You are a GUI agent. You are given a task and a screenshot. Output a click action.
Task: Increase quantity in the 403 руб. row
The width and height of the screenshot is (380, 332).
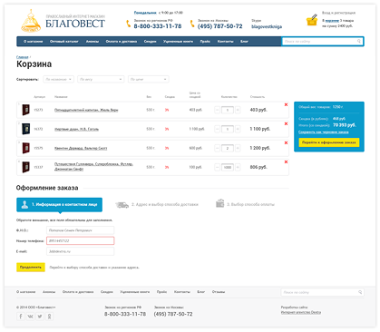238,110
